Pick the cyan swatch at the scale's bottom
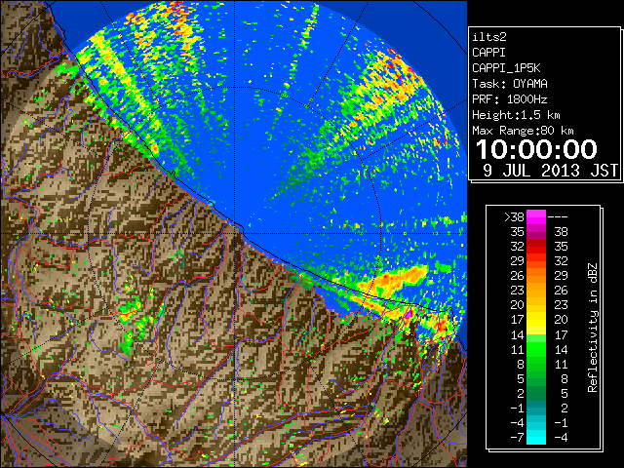 (536, 438)
